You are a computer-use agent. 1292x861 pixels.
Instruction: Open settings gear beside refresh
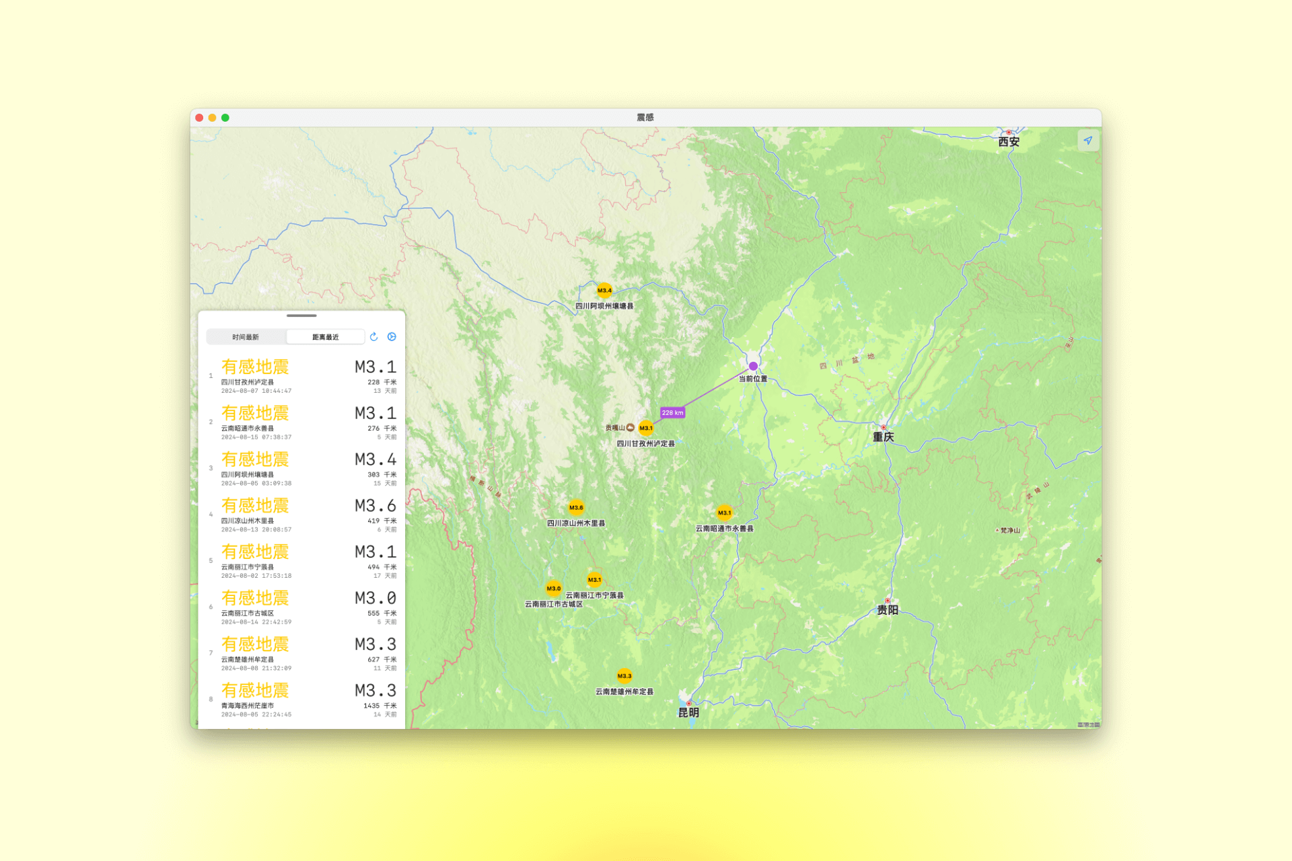pos(392,336)
